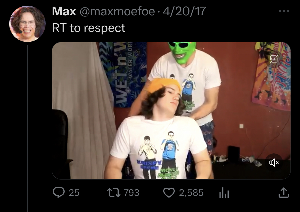This screenshot has width=300, height=212.
Task: Share tweet via upload arrow icon
Action: pyautogui.click(x=284, y=192)
